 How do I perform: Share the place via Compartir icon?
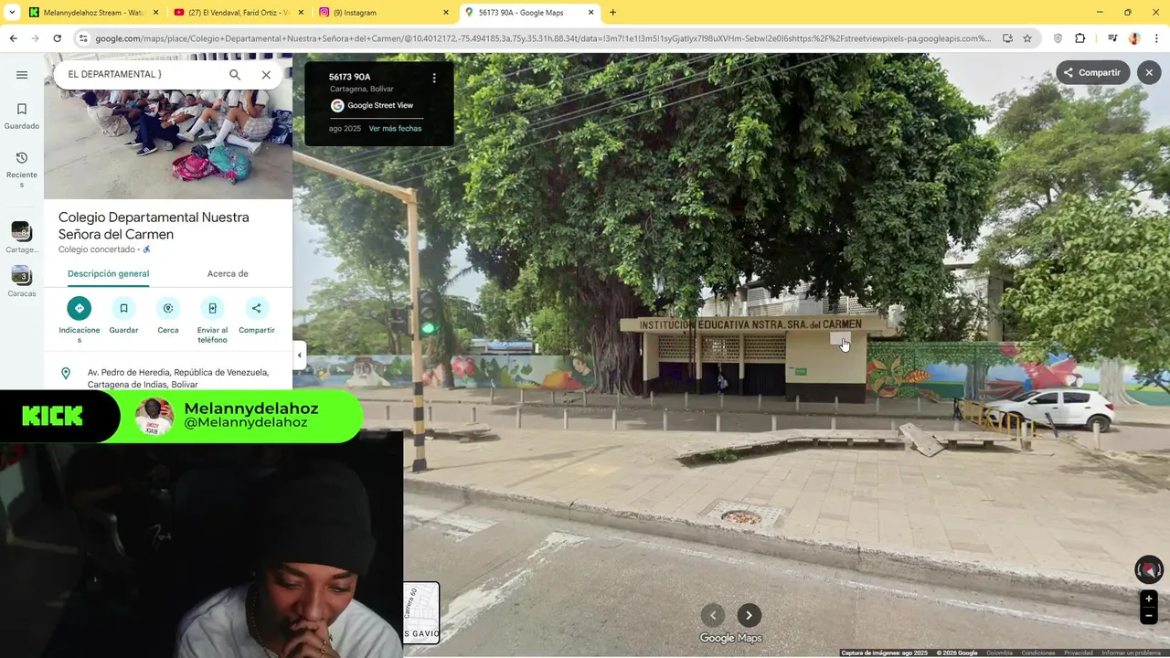(257, 315)
